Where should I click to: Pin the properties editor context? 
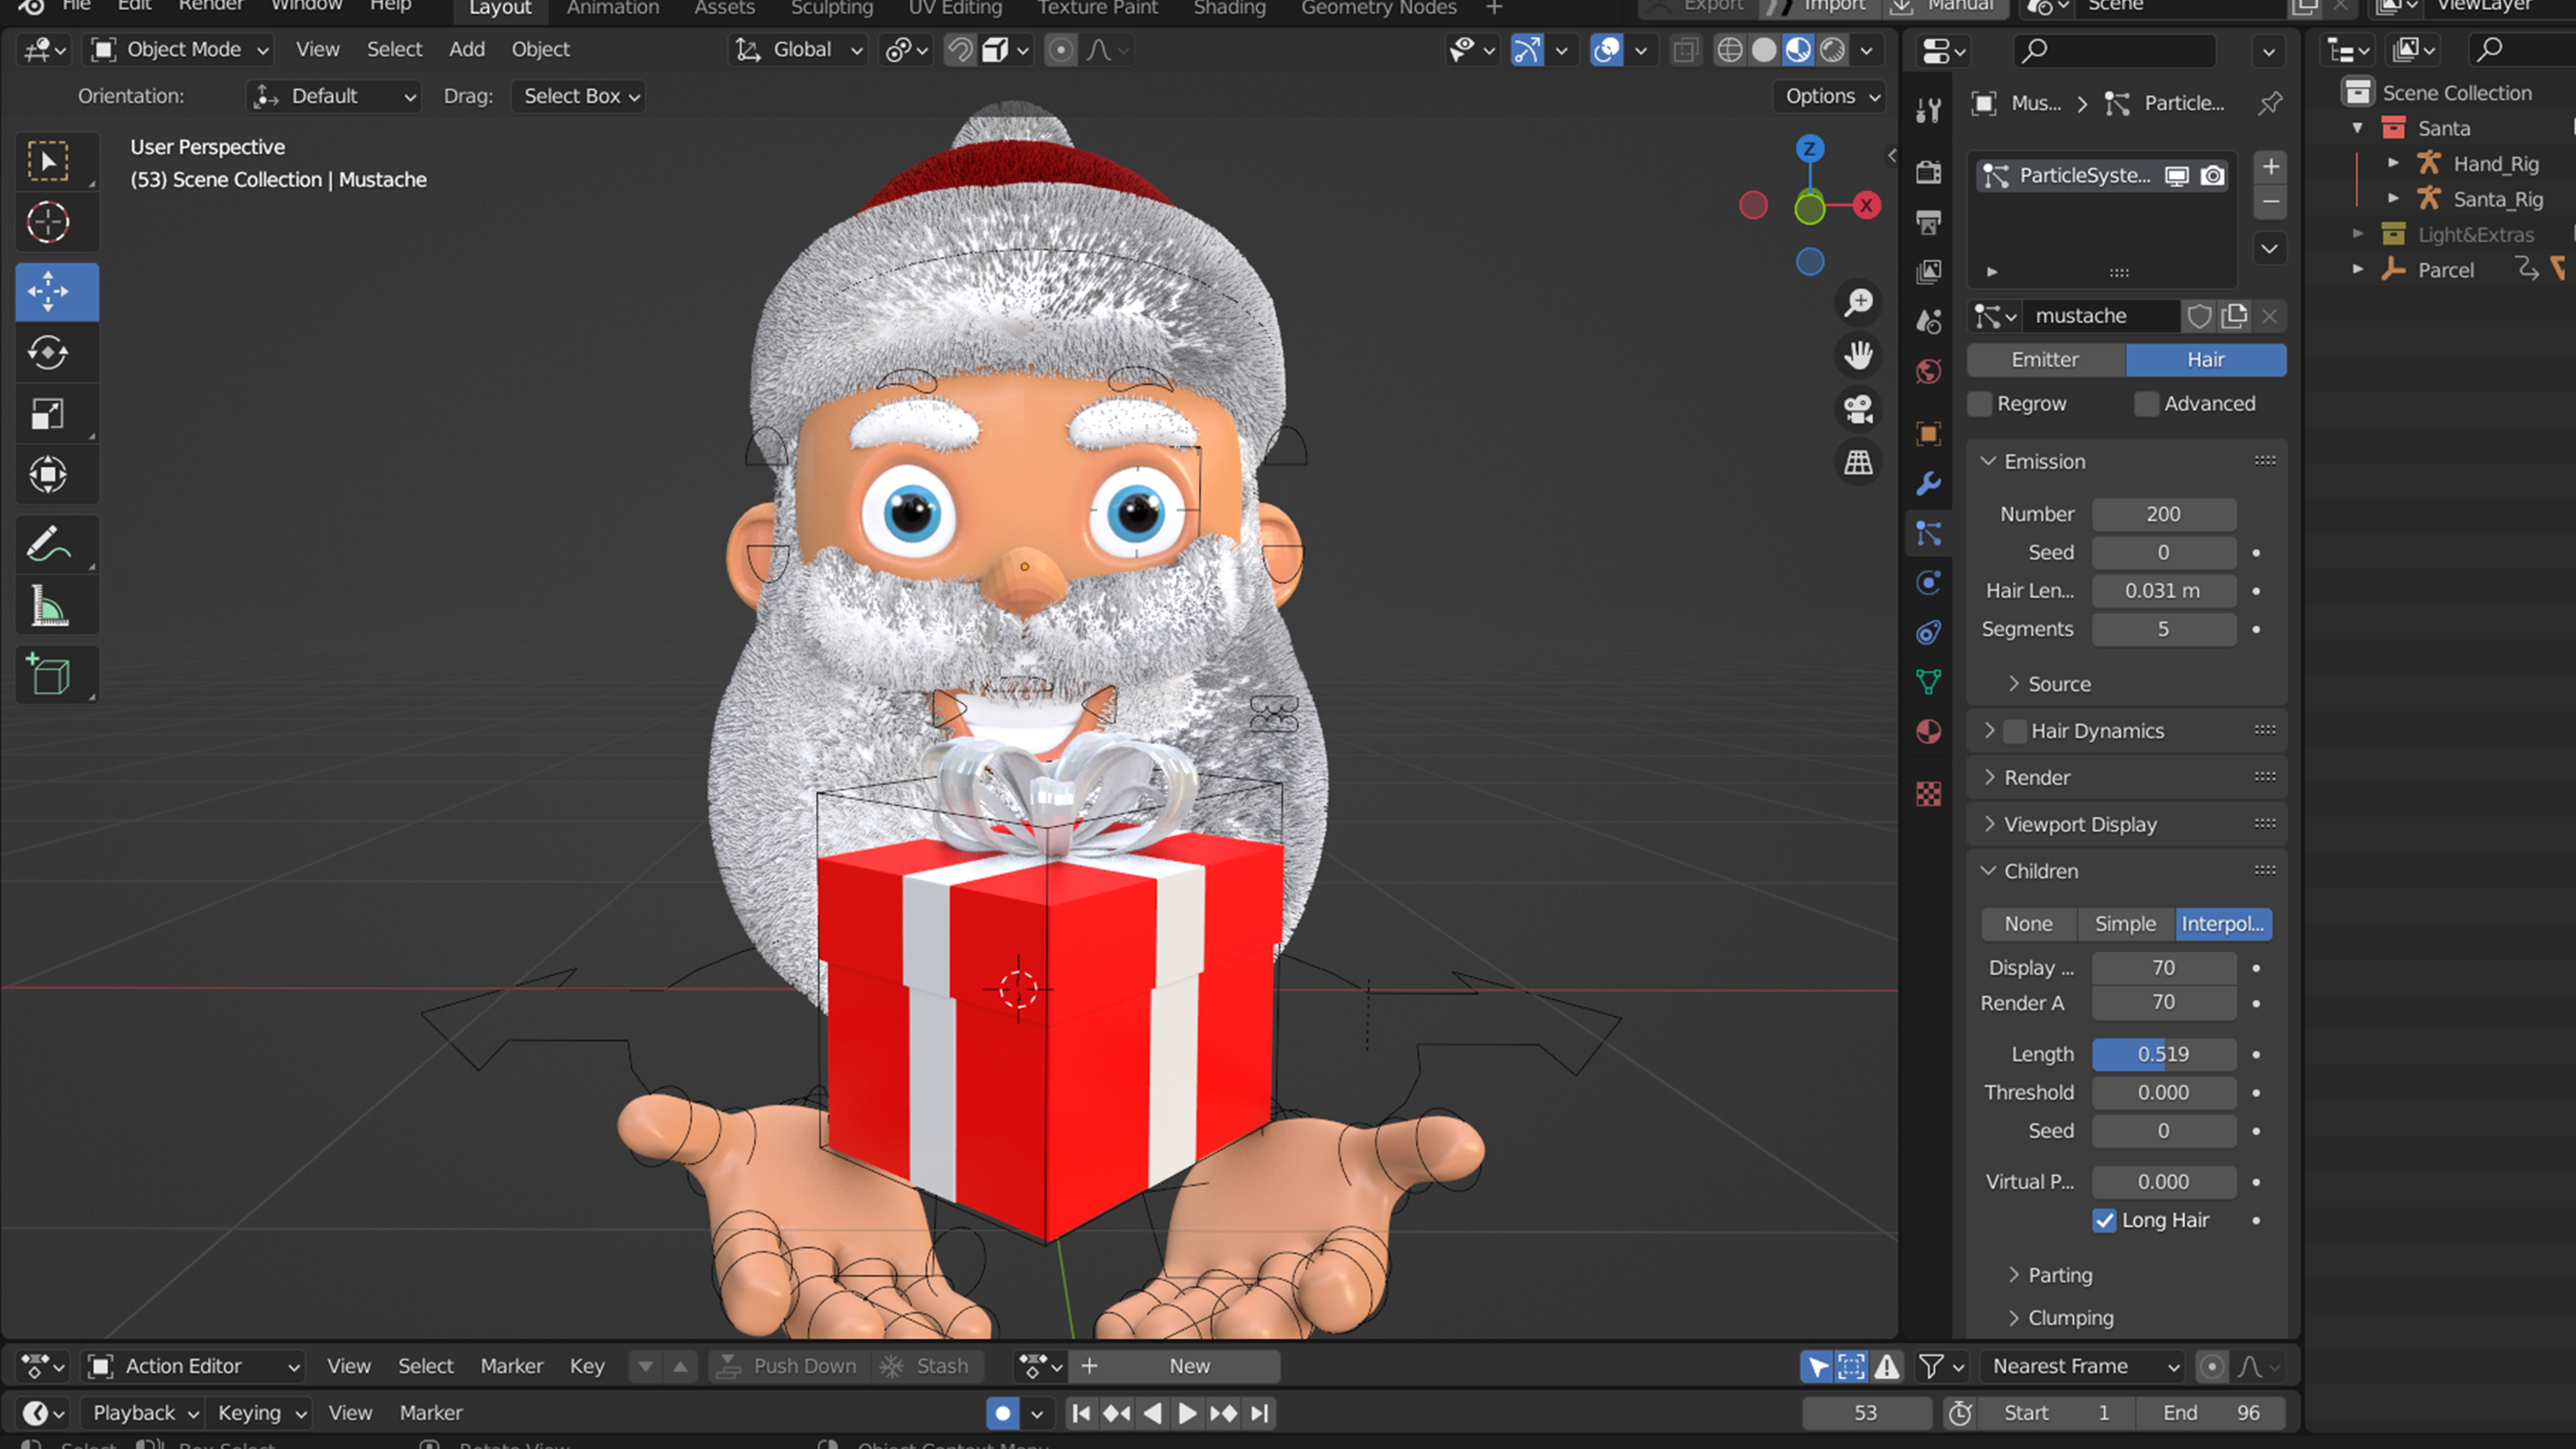2270,103
